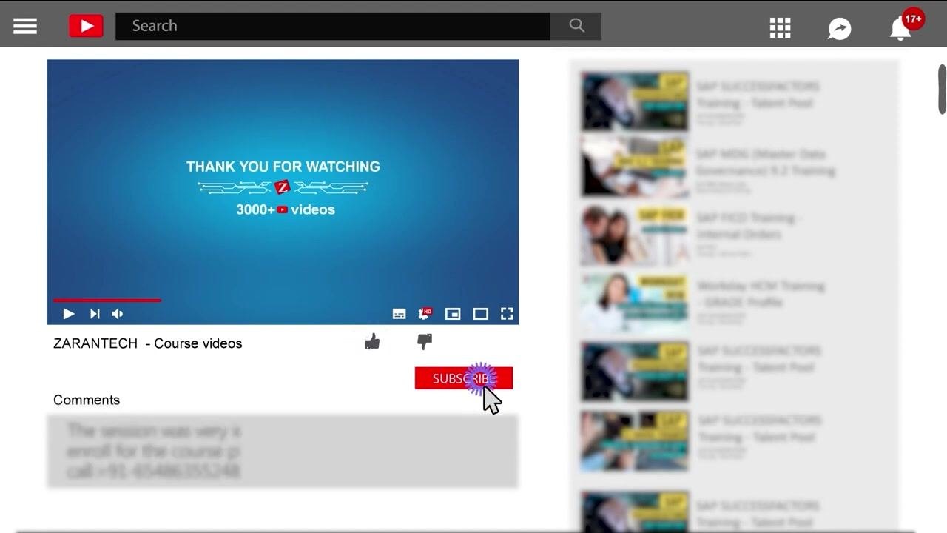Viewport: 947px width, 533px height.
Task: Skip to the next video
Action: (x=95, y=314)
